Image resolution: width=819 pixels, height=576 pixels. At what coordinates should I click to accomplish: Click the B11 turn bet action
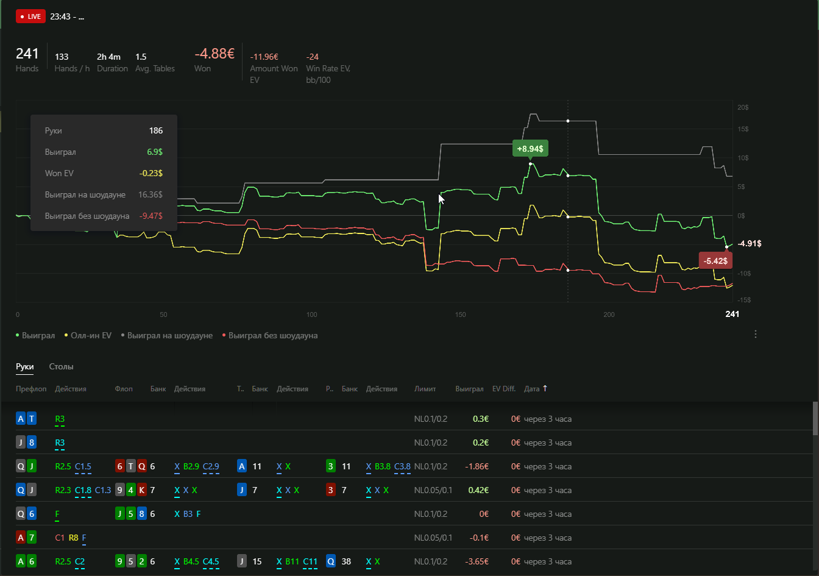[x=291, y=561]
